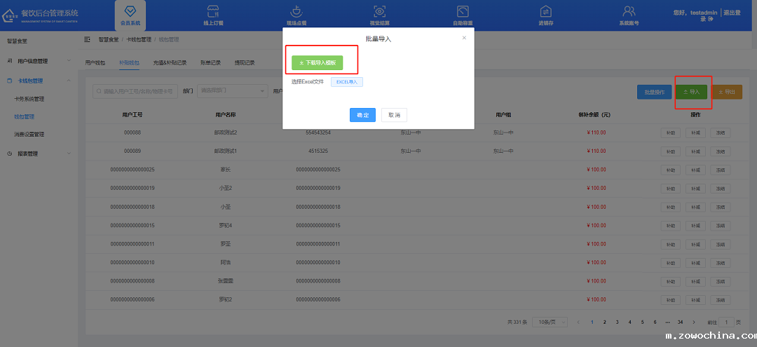Open the 现场点餐 bowl icon
Screen dimensions: 757x347
click(296, 11)
